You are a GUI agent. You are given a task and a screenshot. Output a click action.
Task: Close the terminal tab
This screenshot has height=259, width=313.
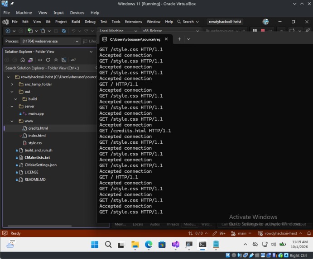click(x=166, y=39)
